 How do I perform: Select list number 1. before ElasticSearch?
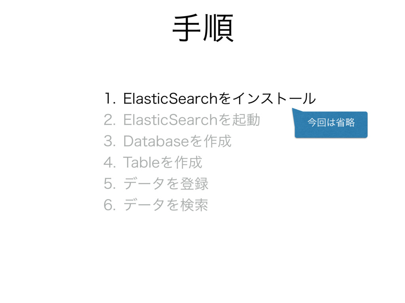[x=110, y=98]
